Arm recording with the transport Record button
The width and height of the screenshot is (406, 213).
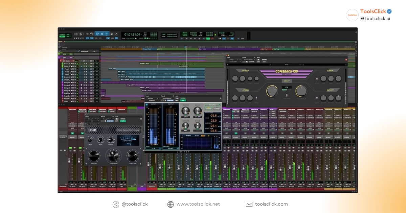[x=212, y=39]
